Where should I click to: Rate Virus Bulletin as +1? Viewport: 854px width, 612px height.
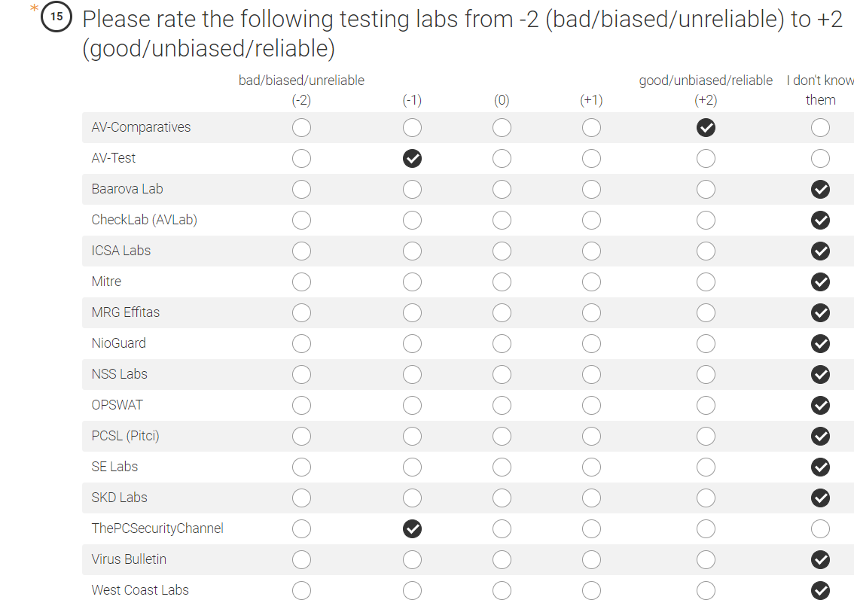tap(591, 560)
